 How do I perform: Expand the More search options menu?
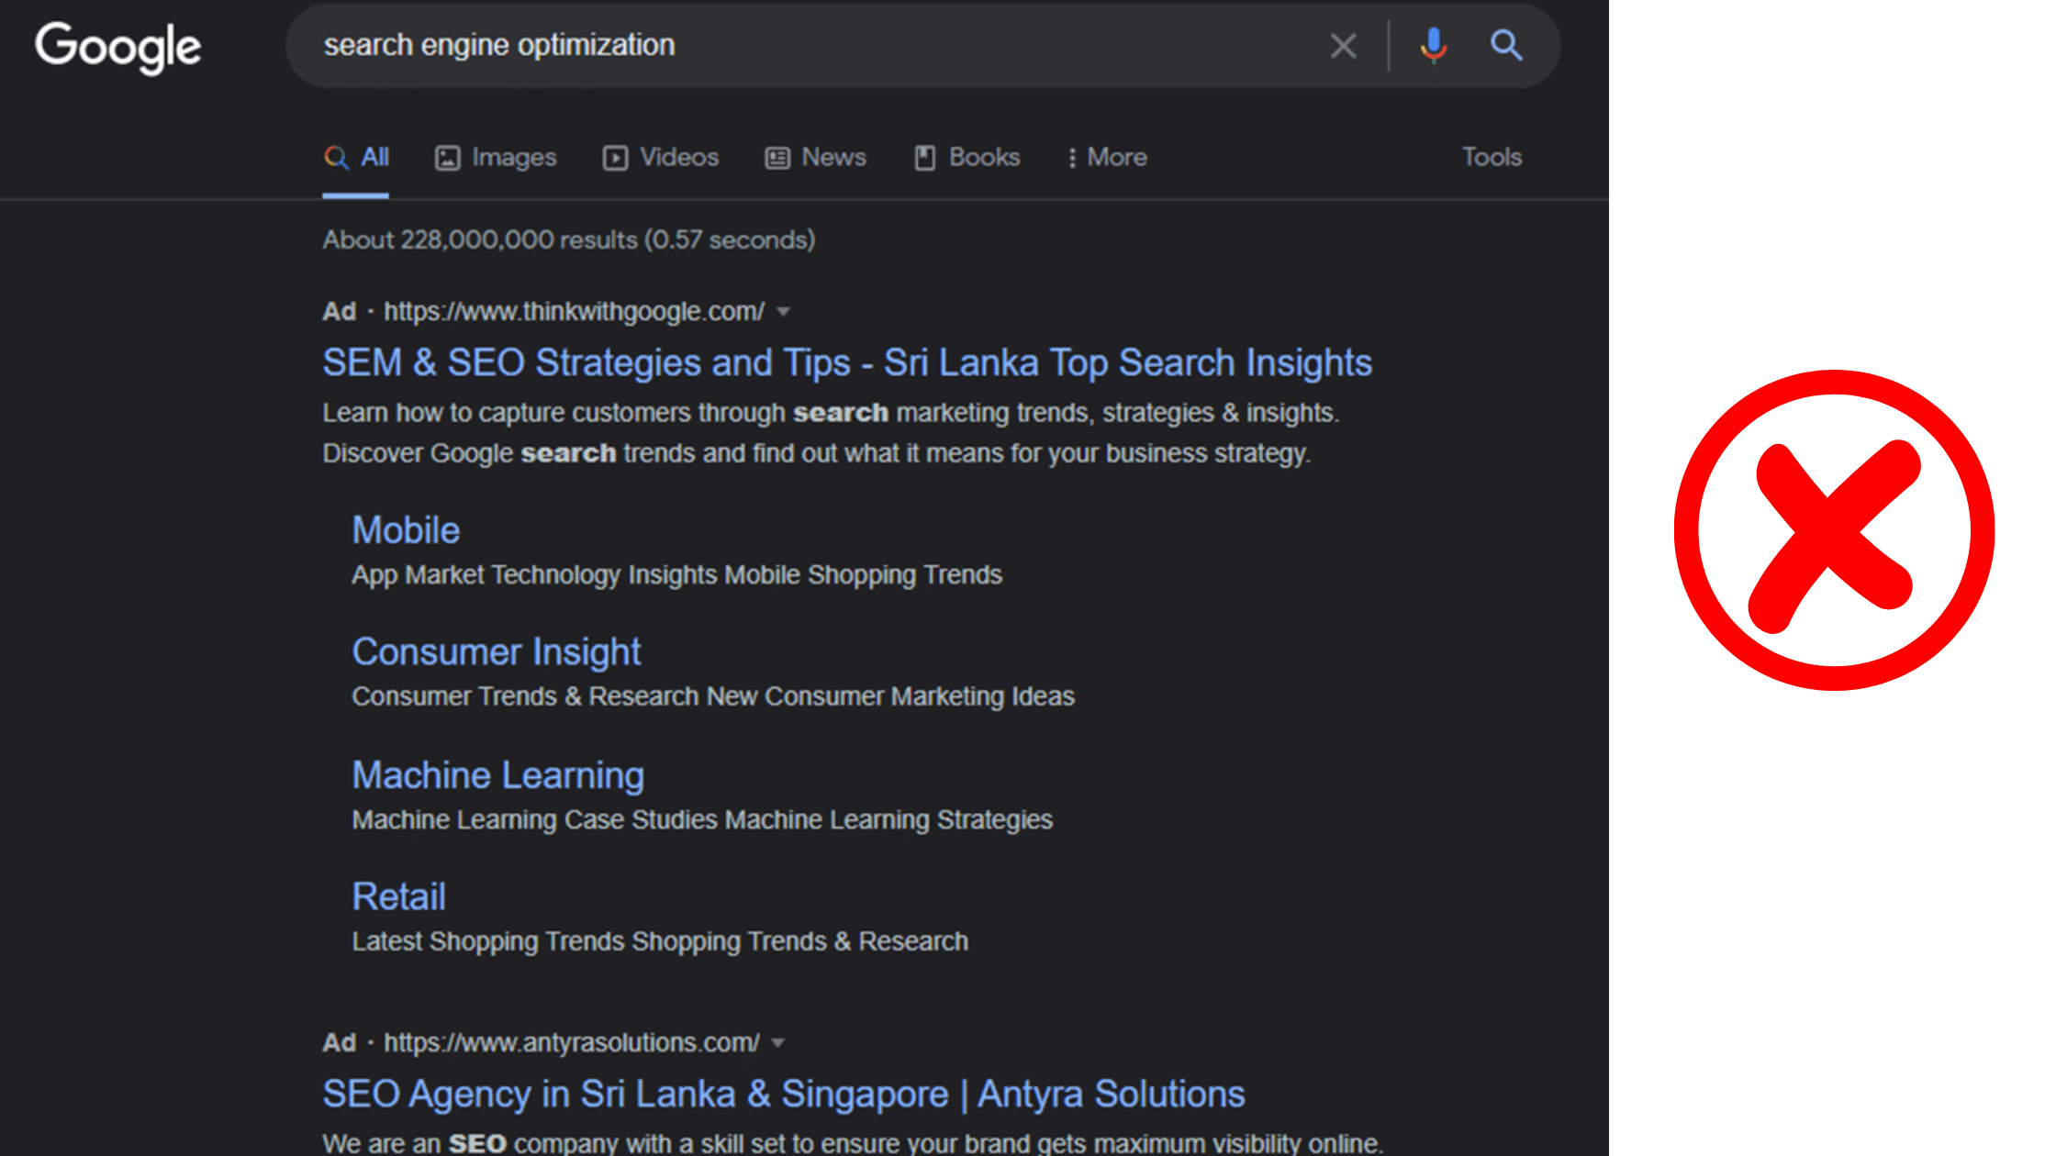tap(1107, 157)
